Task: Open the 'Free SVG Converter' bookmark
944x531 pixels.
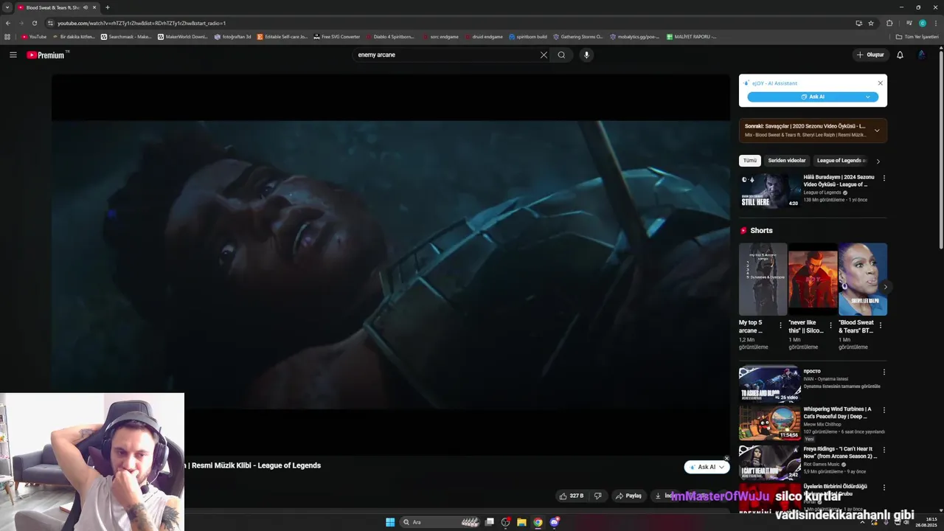Action: tap(336, 36)
